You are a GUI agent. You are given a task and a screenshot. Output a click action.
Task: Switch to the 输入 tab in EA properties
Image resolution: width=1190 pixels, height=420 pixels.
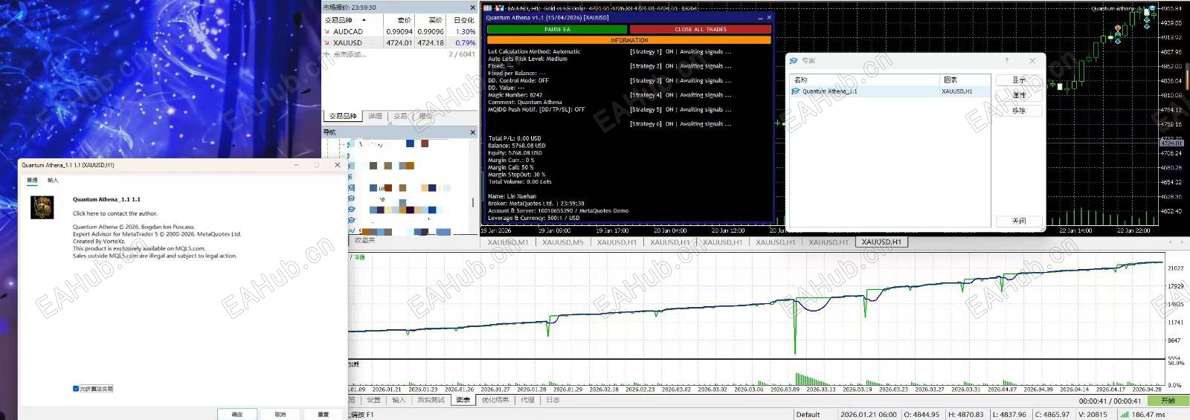click(53, 181)
